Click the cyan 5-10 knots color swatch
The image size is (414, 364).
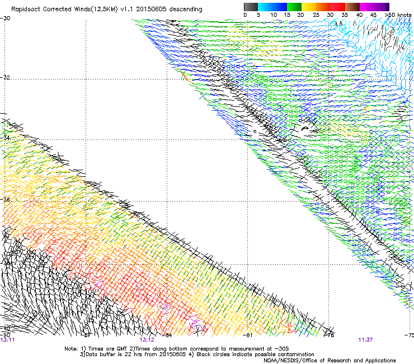pos(265,7)
